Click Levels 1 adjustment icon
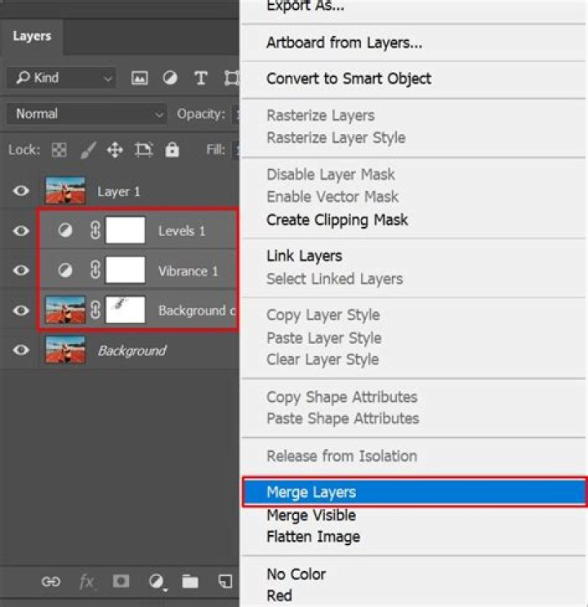The image size is (588, 607). 65,230
